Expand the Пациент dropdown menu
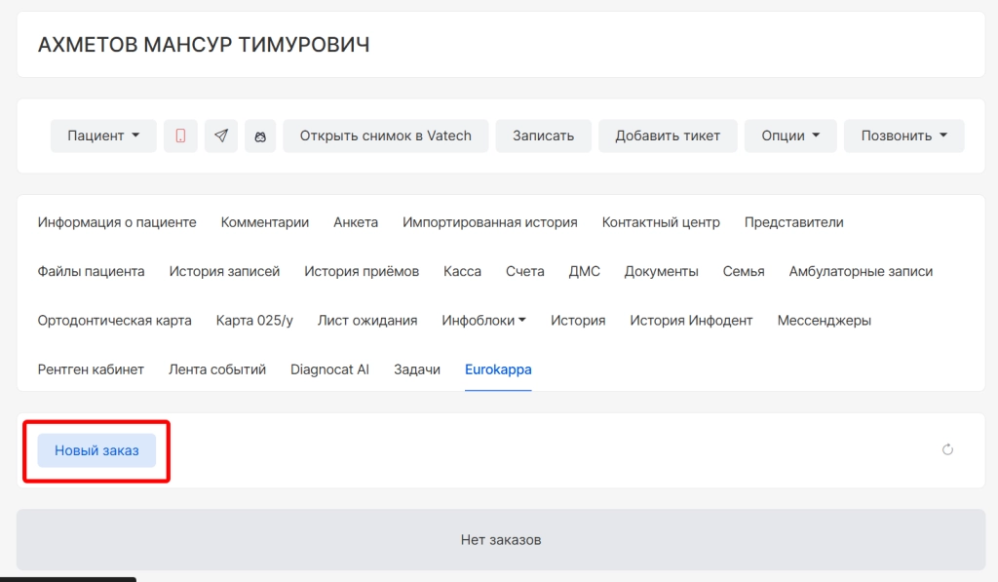The image size is (998, 582). point(103,136)
